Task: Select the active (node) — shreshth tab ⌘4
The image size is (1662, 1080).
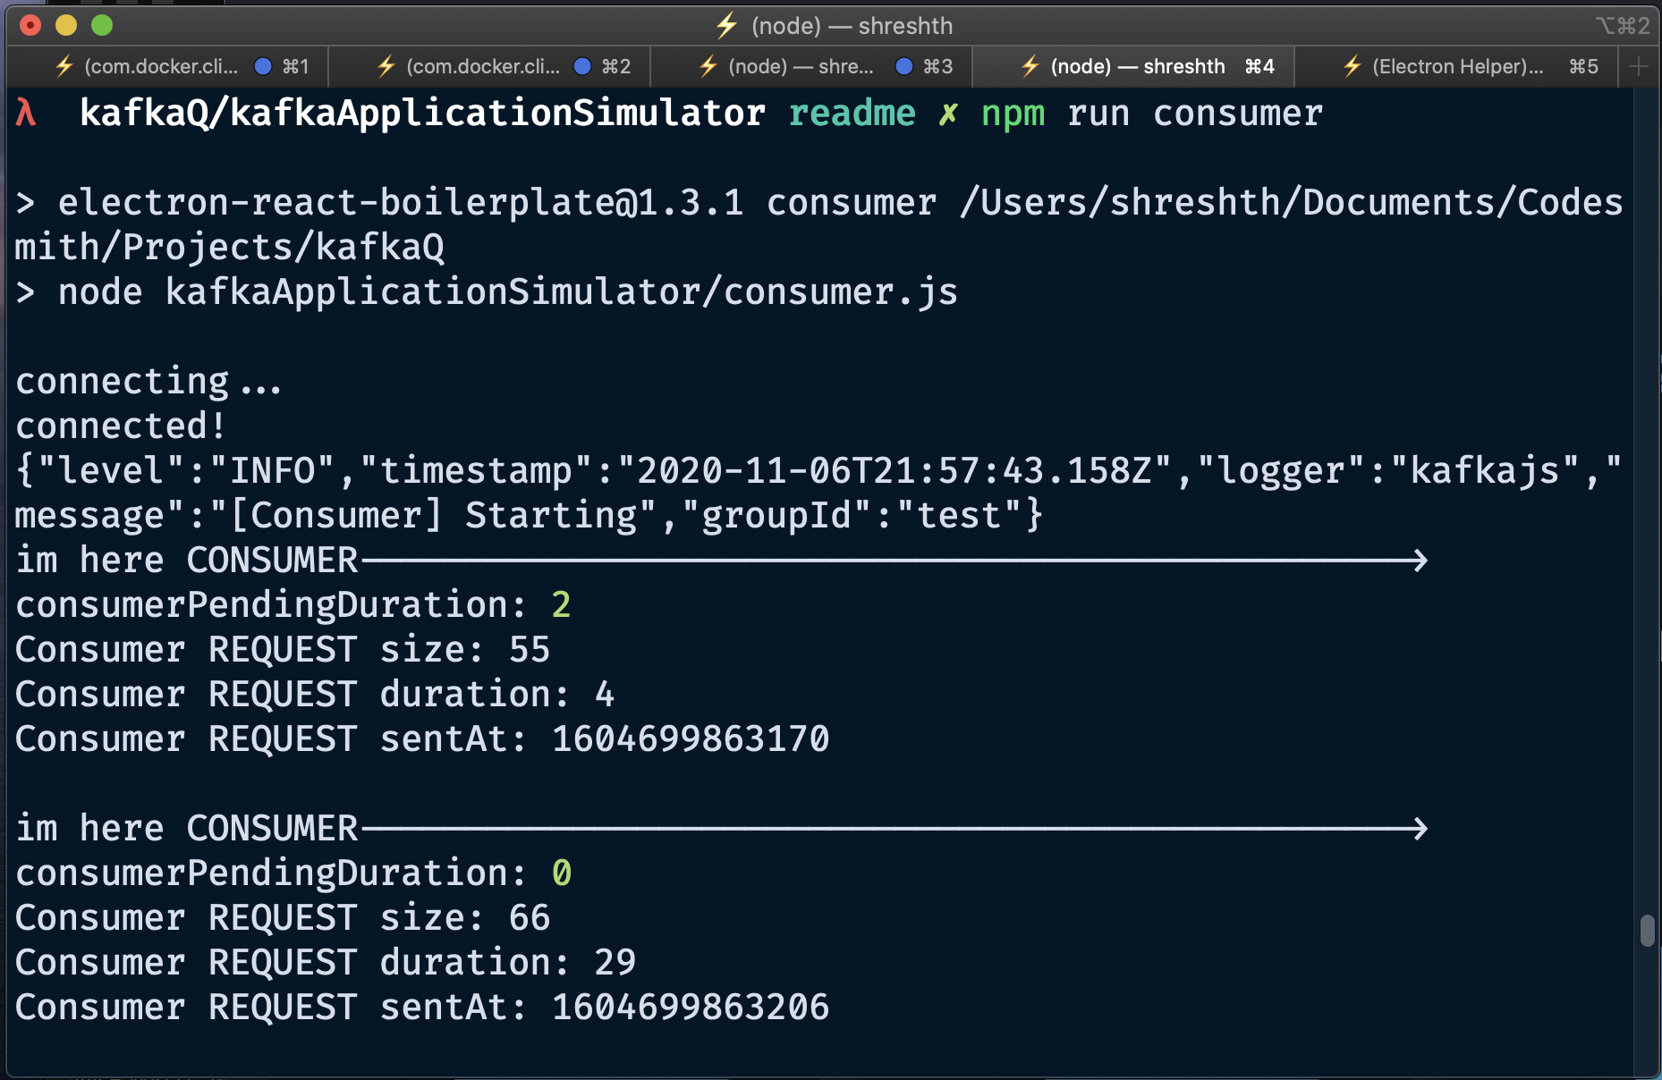Action: pos(1133,66)
